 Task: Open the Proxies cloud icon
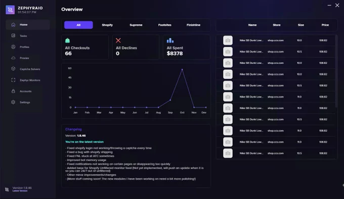[x=13, y=58]
